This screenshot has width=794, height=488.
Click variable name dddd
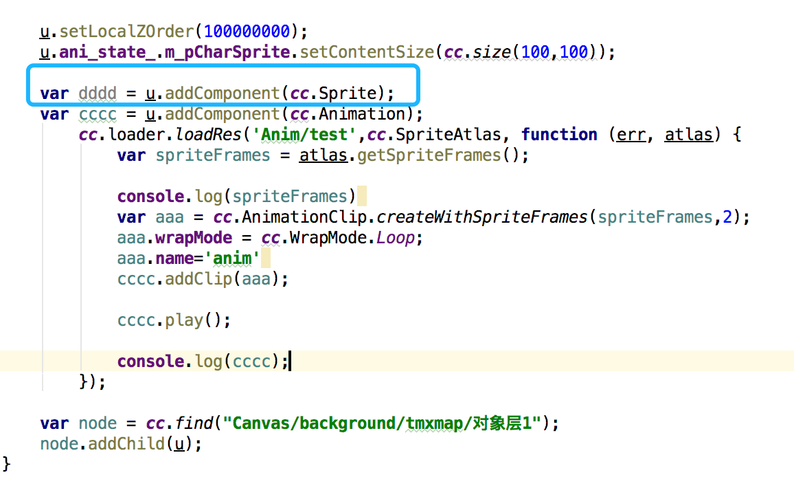pos(98,93)
